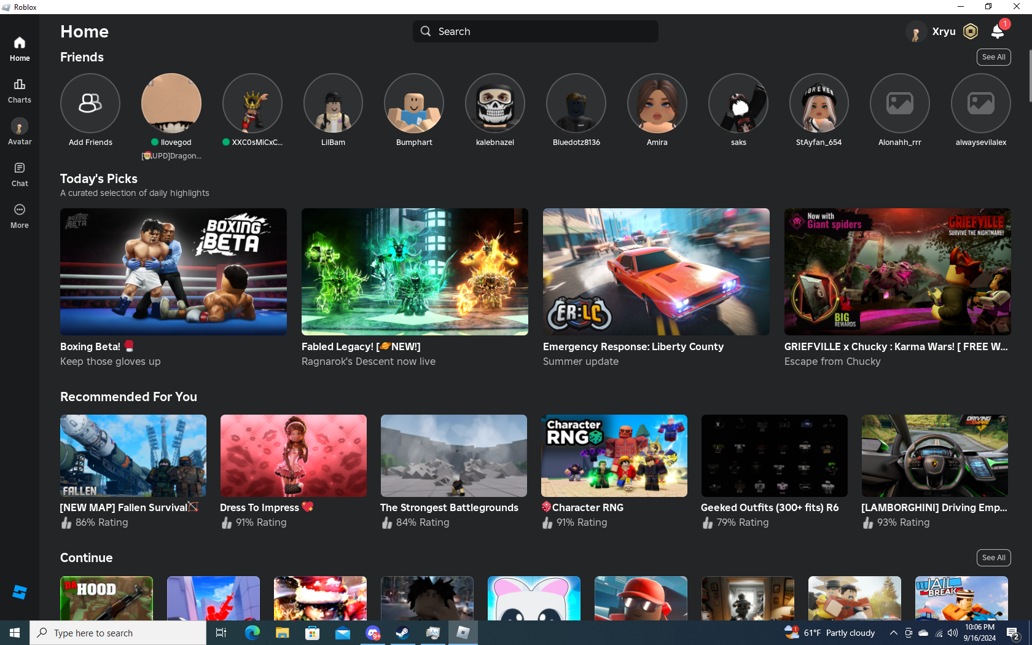
Task: Open the Boxing Beta thumbnail
Action: pyautogui.click(x=173, y=272)
